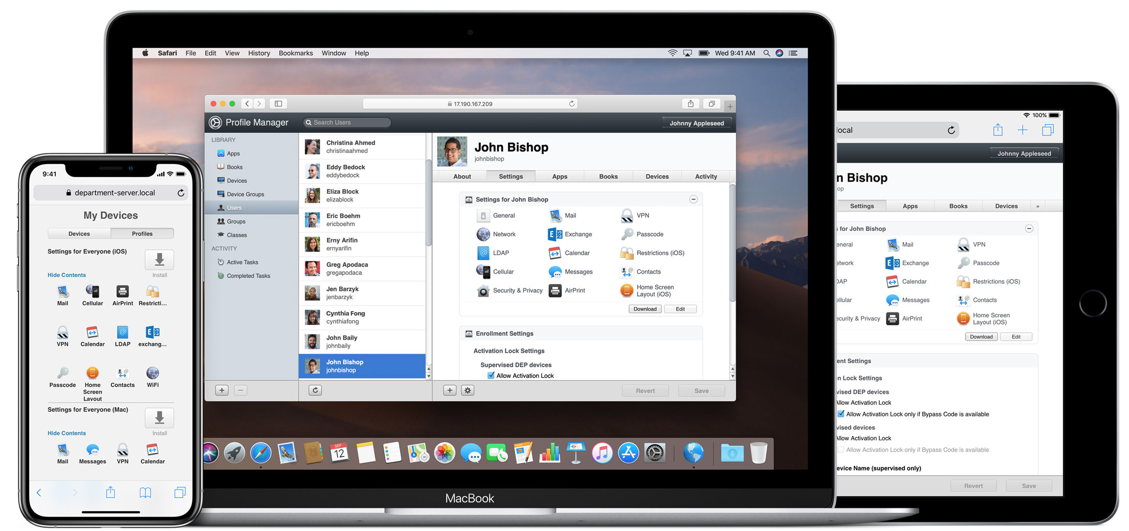Open LDAP settings in the Mac window
Image resolution: width=1129 pixels, height=531 pixels.
493,253
